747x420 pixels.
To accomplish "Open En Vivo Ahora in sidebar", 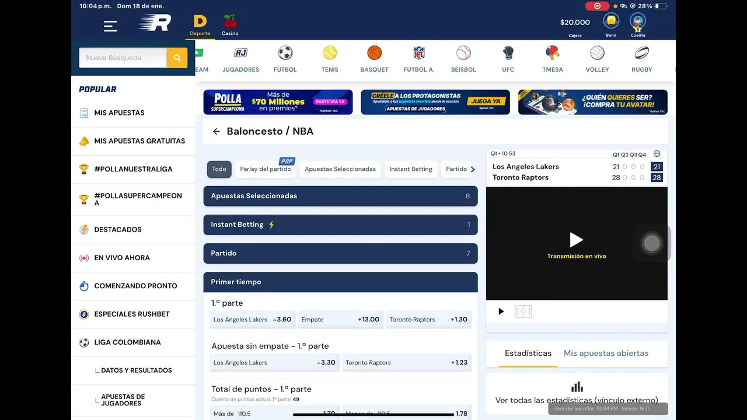I will (133, 258).
